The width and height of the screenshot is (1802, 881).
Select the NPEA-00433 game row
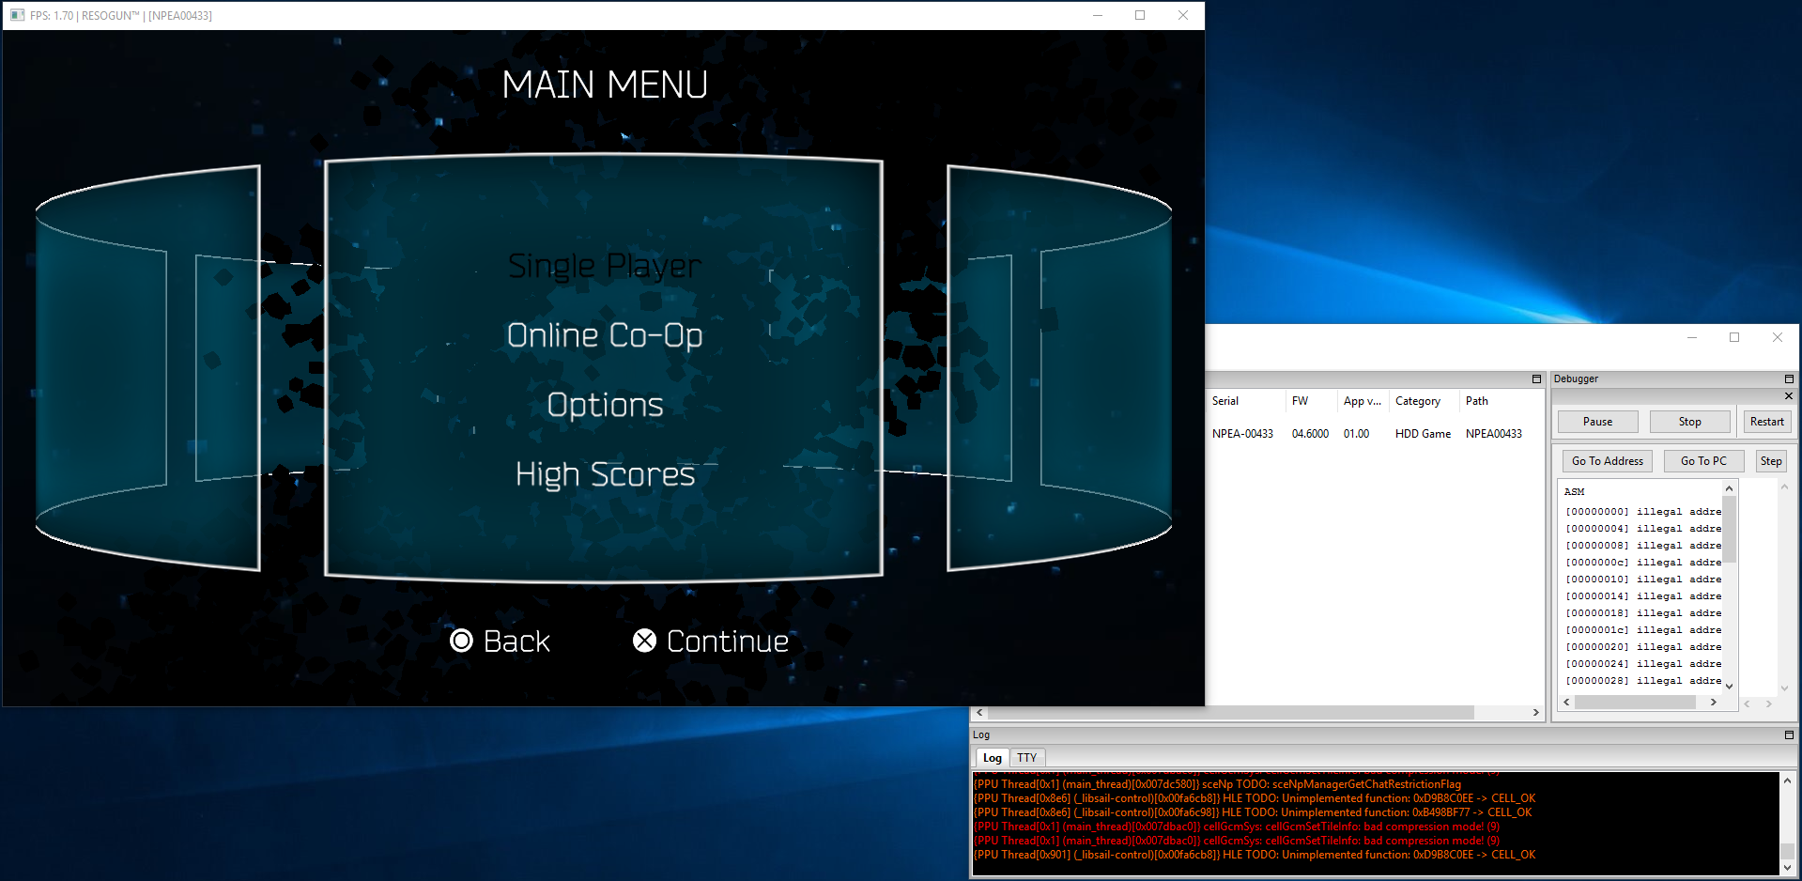pos(1242,434)
